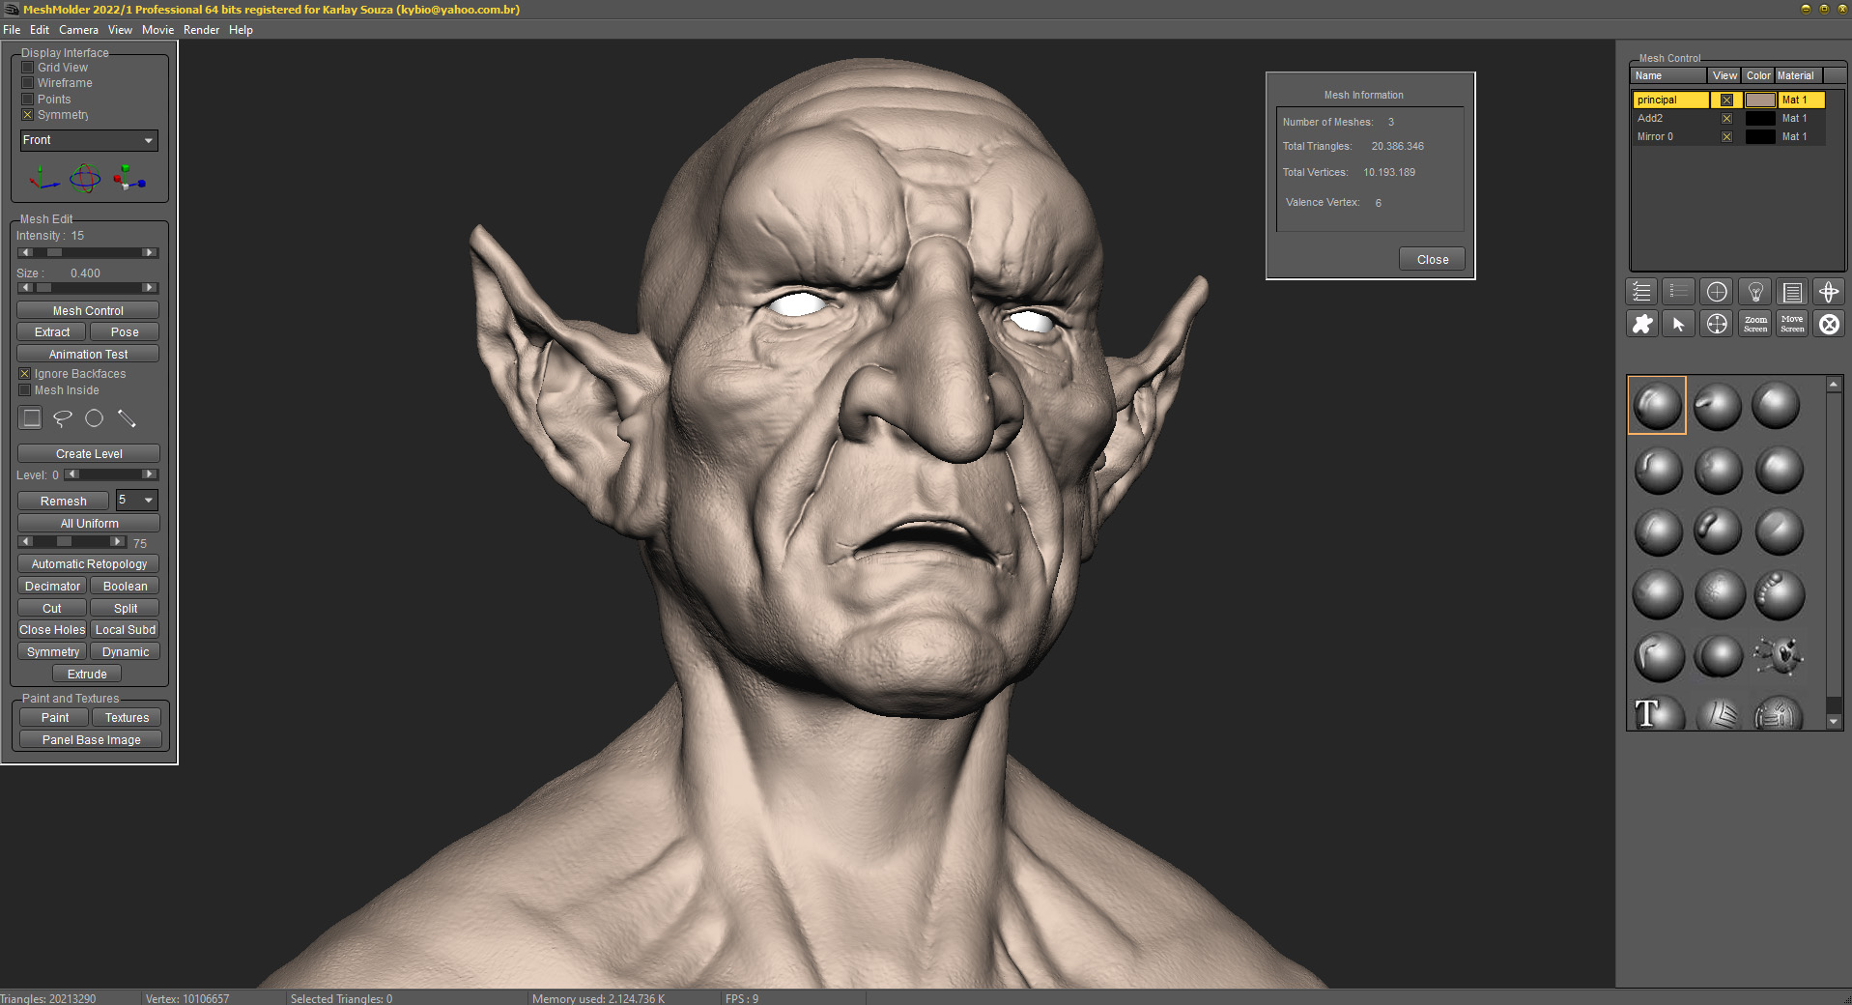Toggle visibility of the Mirror 0 mesh

coord(1726,136)
